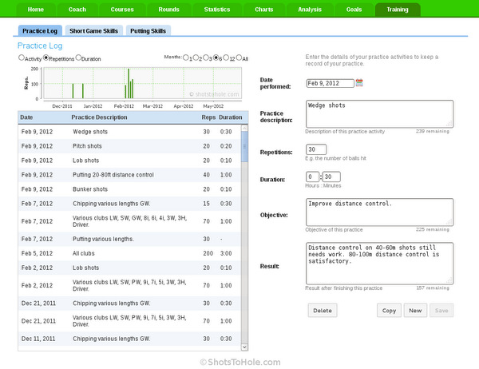Open the Goals menu
Viewport: 479px width, 369px height.
point(354,10)
